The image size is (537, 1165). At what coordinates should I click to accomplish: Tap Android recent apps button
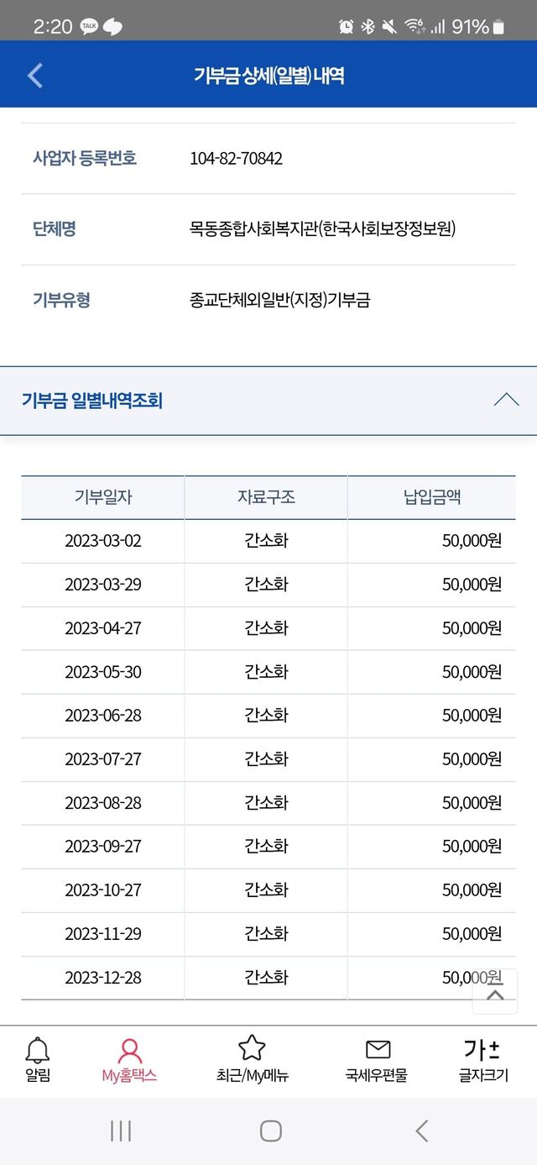pos(121,1131)
